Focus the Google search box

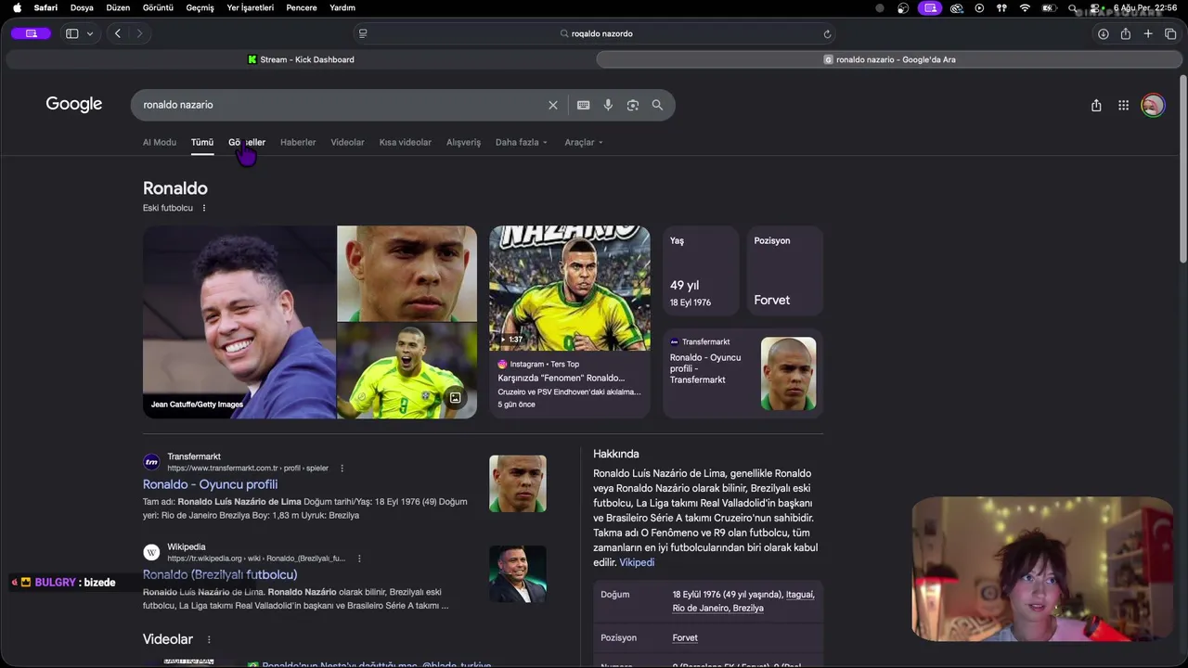coord(343,105)
